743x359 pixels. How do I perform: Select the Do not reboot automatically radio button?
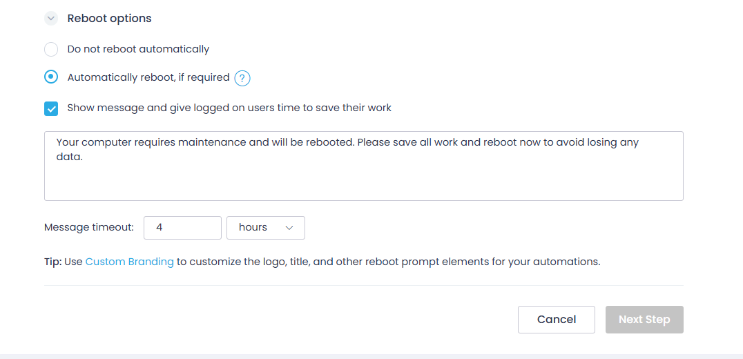(x=51, y=50)
